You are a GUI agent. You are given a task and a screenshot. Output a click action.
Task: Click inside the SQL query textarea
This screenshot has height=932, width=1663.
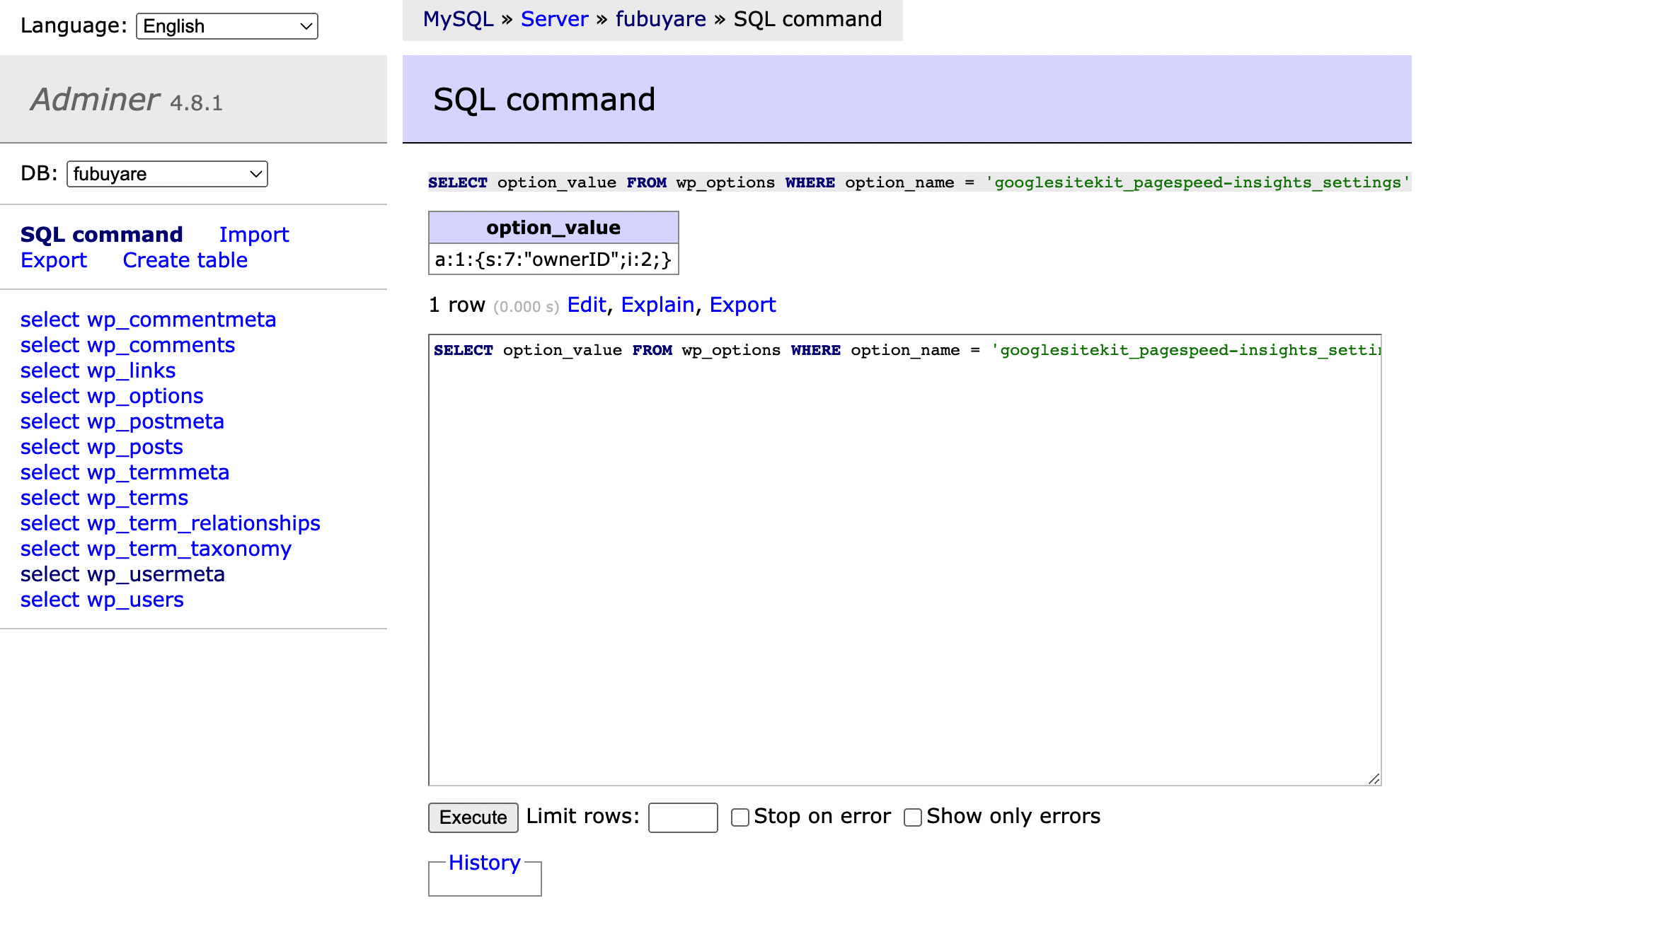[904, 559]
